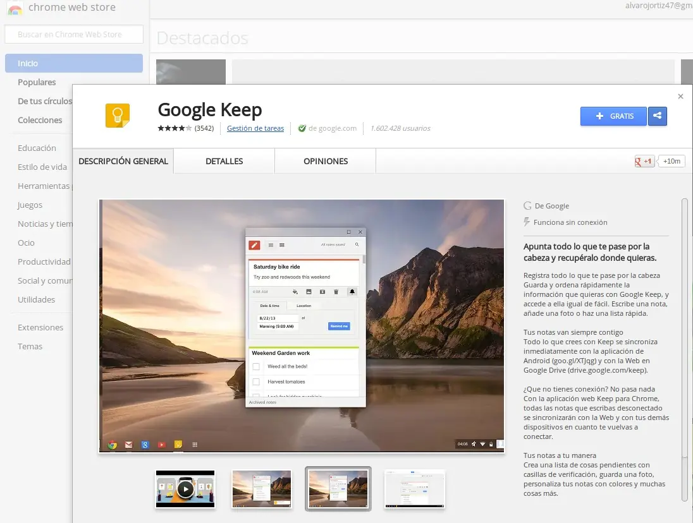Click the Gmail icon in screenshot shelf
Viewport: 693px width, 523px height.
[x=128, y=445]
